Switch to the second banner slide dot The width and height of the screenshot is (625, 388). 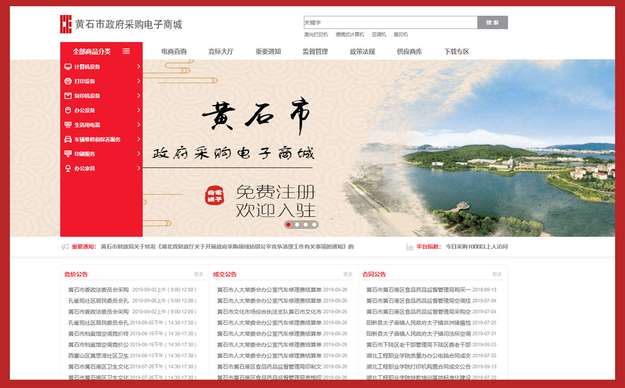(x=297, y=224)
